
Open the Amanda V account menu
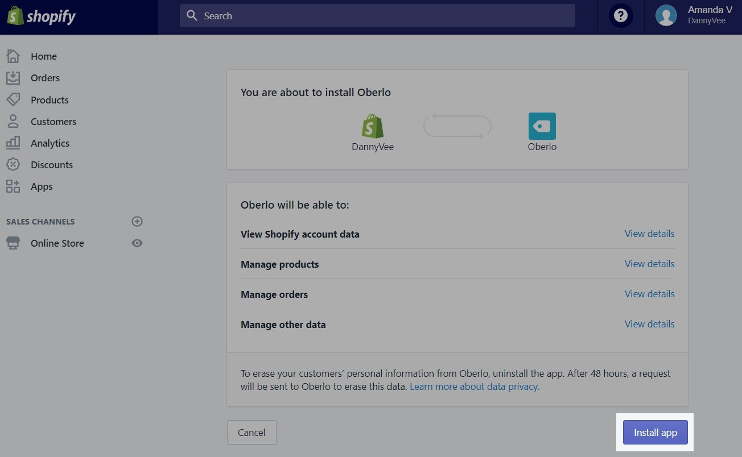pos(693,16)
